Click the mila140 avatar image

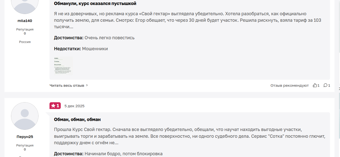pos(25,5)
